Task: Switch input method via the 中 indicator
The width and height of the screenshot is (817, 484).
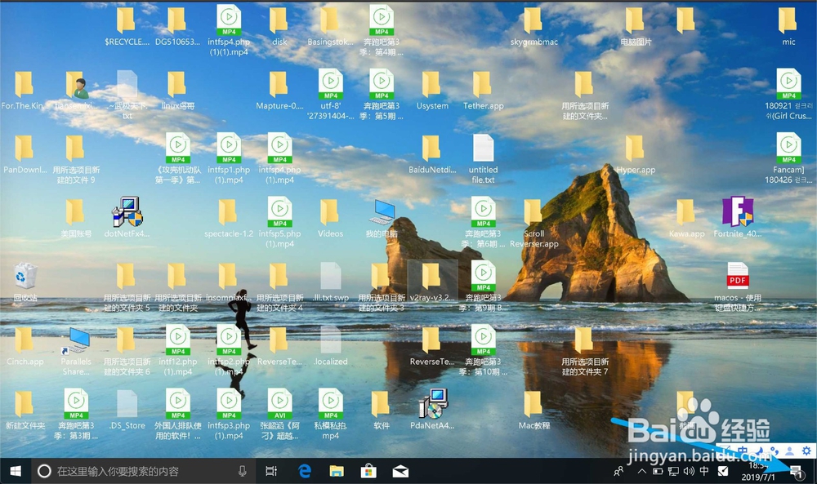Action: tap(705, 471)
